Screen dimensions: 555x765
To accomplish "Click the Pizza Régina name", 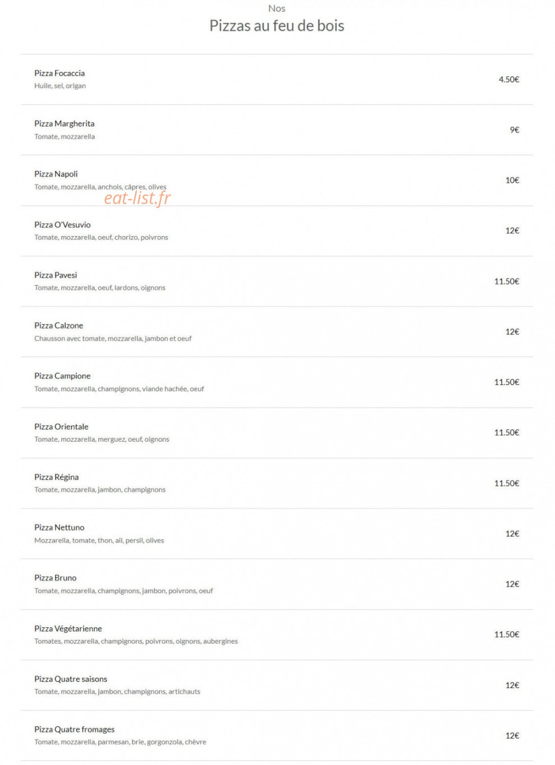I will 57,477.
